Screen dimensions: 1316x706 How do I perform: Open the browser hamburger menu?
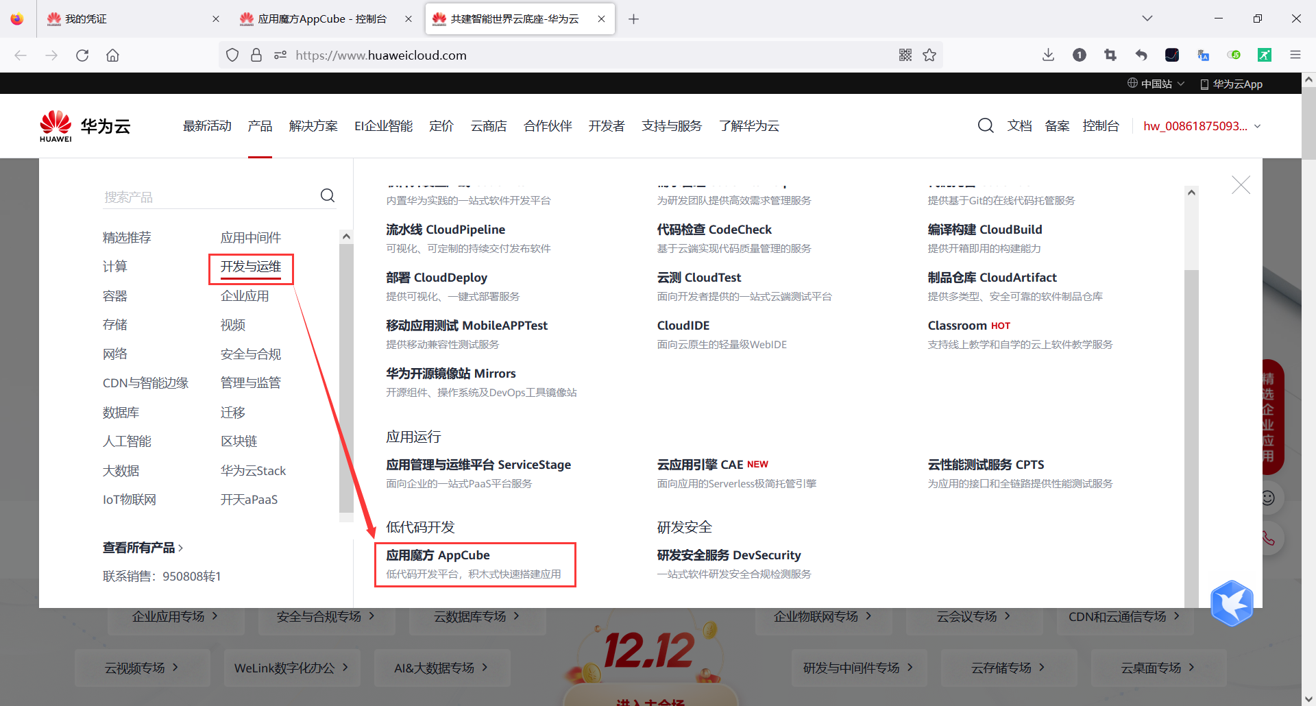(x=1295, y=55)
